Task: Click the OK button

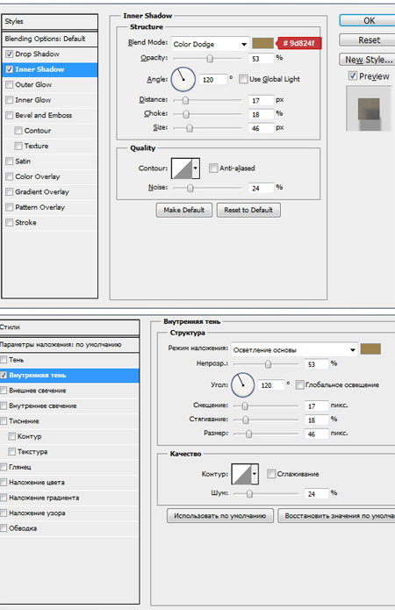Action: click(x=368, y=20)
